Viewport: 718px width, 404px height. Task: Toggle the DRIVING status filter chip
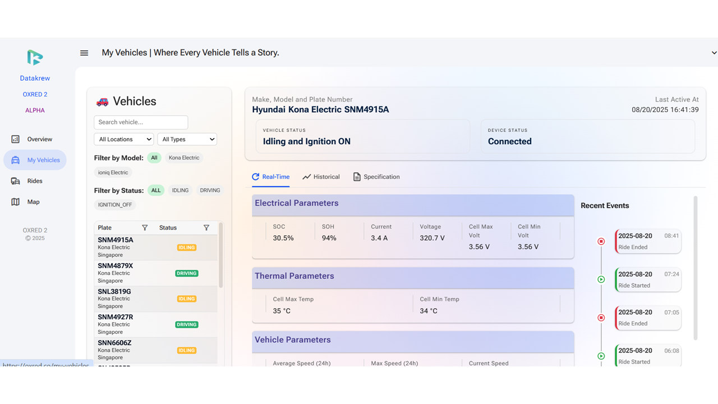[x=210, y=190]
